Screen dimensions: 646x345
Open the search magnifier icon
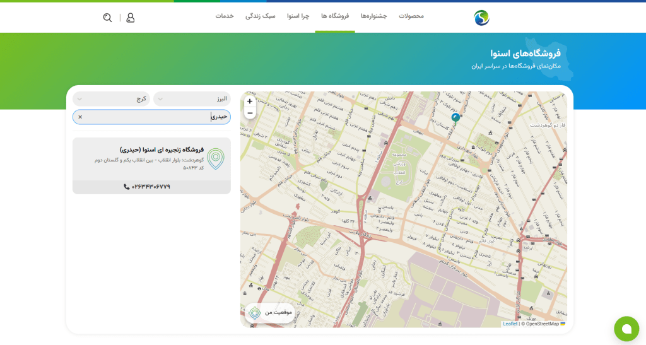click(x=107, y=17)
